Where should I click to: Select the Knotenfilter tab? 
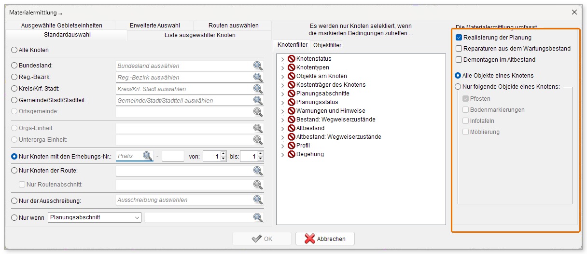click(293, 45)
